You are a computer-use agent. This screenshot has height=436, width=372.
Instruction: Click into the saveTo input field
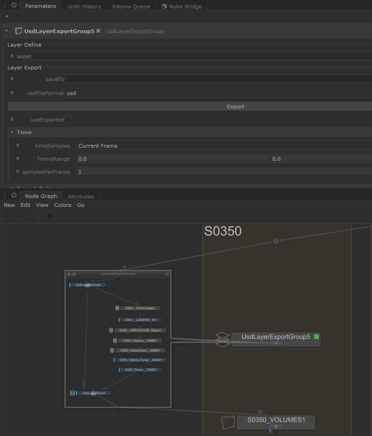point(218,79)
